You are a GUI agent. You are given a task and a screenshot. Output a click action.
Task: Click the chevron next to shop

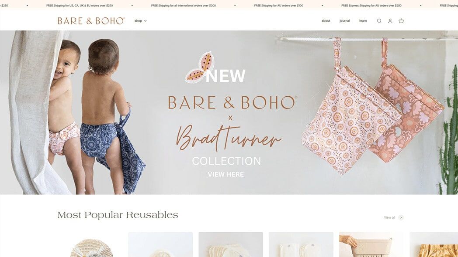coord(146,21)
